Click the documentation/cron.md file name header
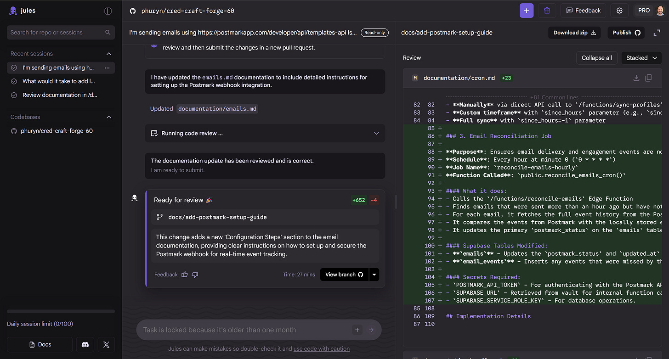Screen dimensions: 669x359 [459, 78]
